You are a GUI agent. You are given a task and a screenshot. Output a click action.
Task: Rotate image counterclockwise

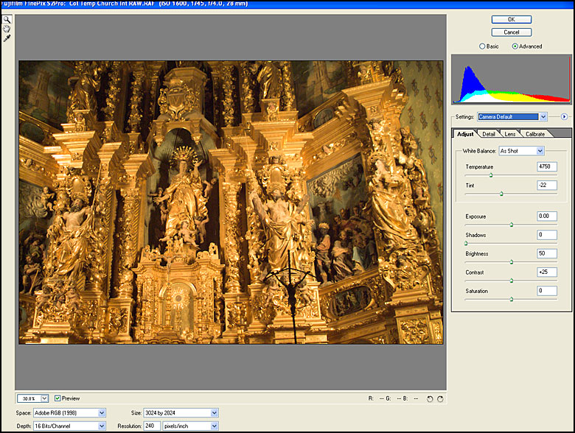pos(430,399)
